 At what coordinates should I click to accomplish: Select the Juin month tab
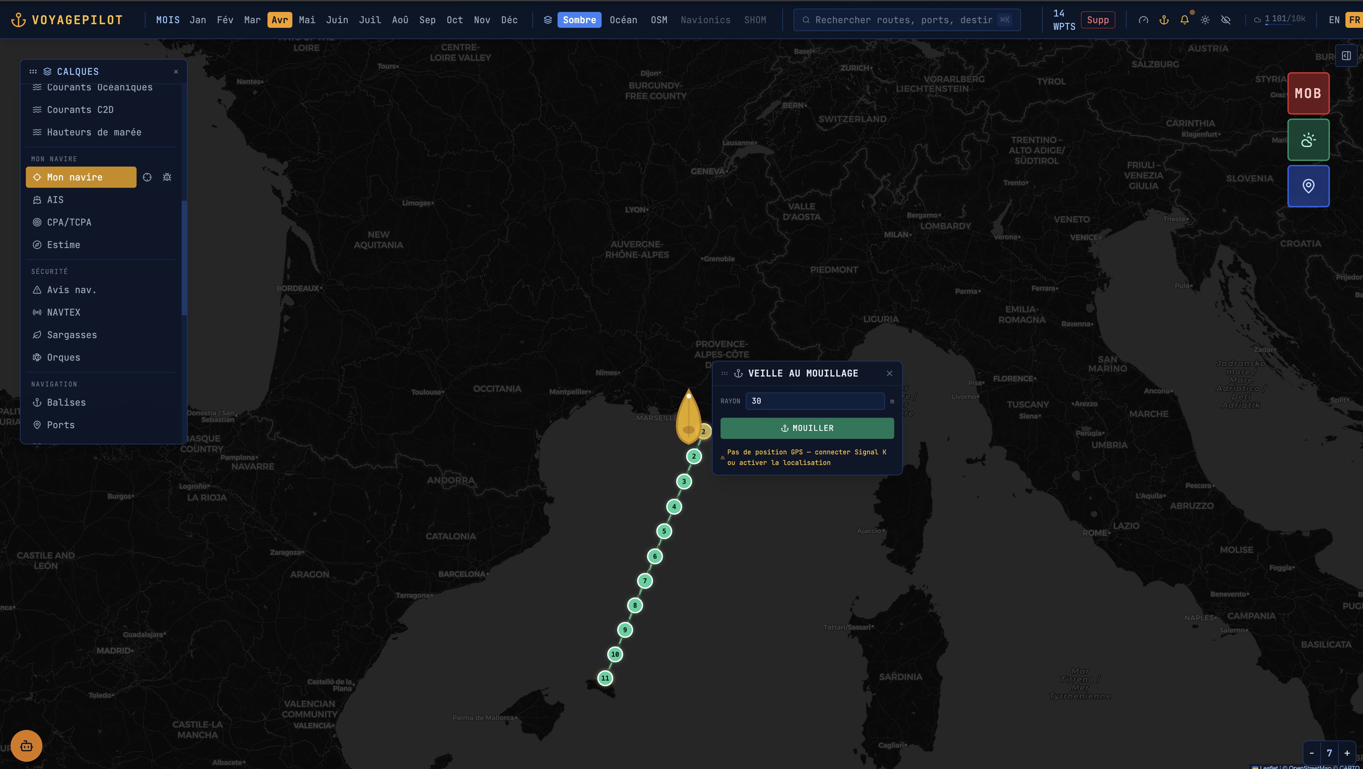point(337,20)
